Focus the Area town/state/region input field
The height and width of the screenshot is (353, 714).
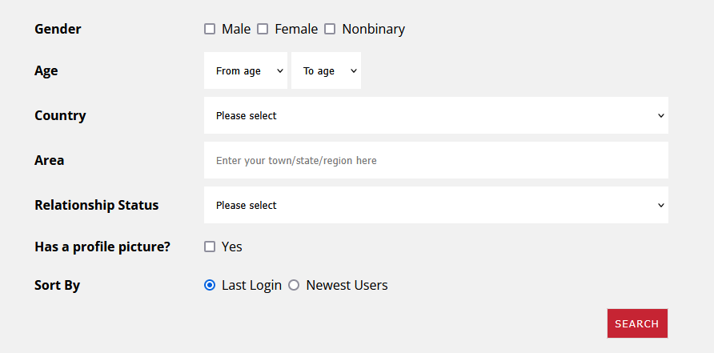(x=435, y=160)
